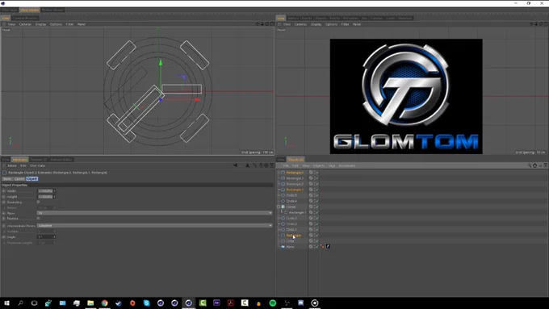The width and height of the screenshot is (549, 309).
Task: Click green Y-axis arrow handle in viewport
Action: 161,62
